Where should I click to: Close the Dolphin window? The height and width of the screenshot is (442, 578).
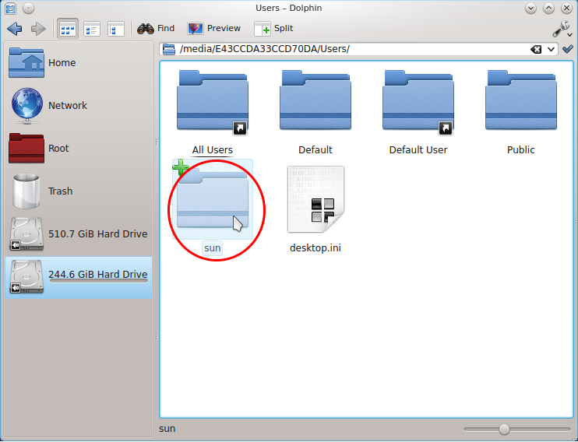(x=566, y=8)
